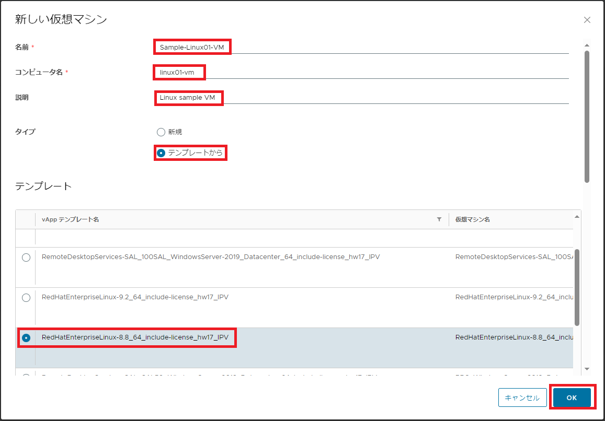Cancel virtual machine creation with キャンセル
This screenshot has height=421, width=605.
[522, 397]
